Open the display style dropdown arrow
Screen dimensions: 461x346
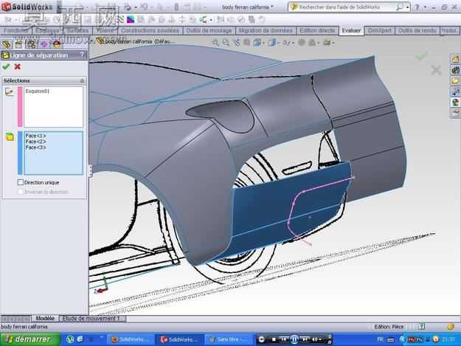[x=278, y=44]
